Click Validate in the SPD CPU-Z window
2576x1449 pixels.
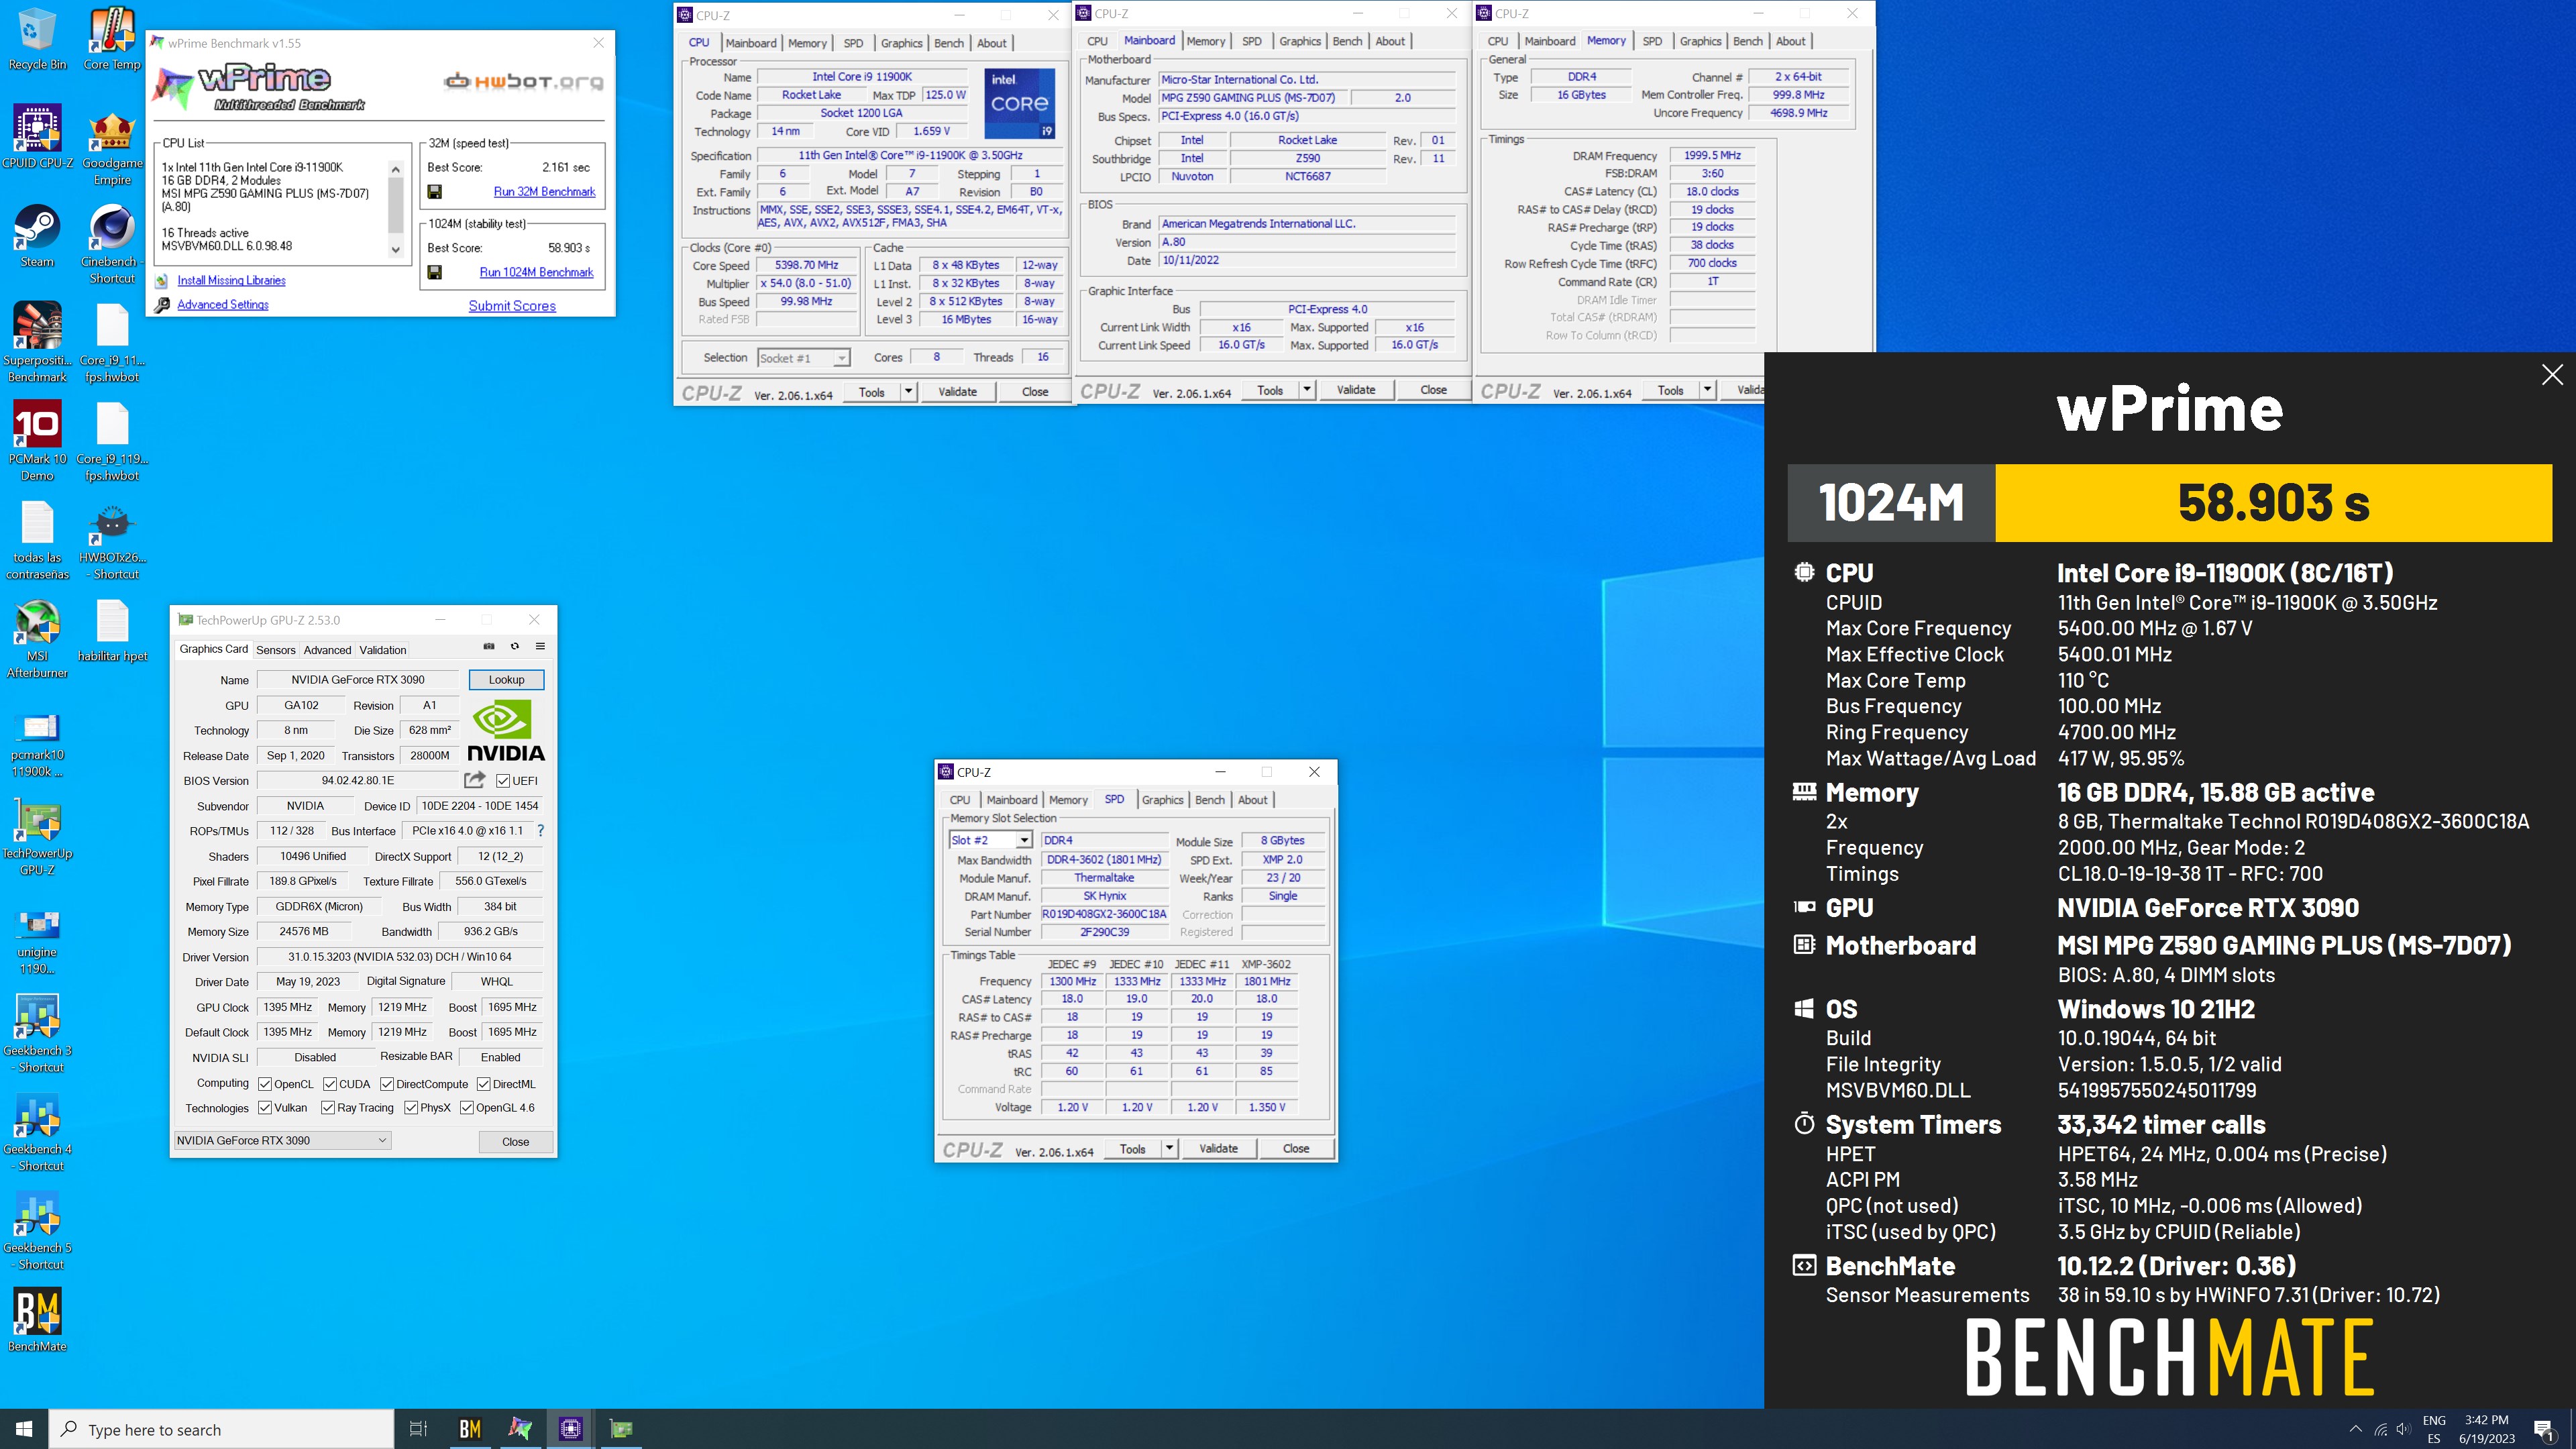coord(1218,1148)
